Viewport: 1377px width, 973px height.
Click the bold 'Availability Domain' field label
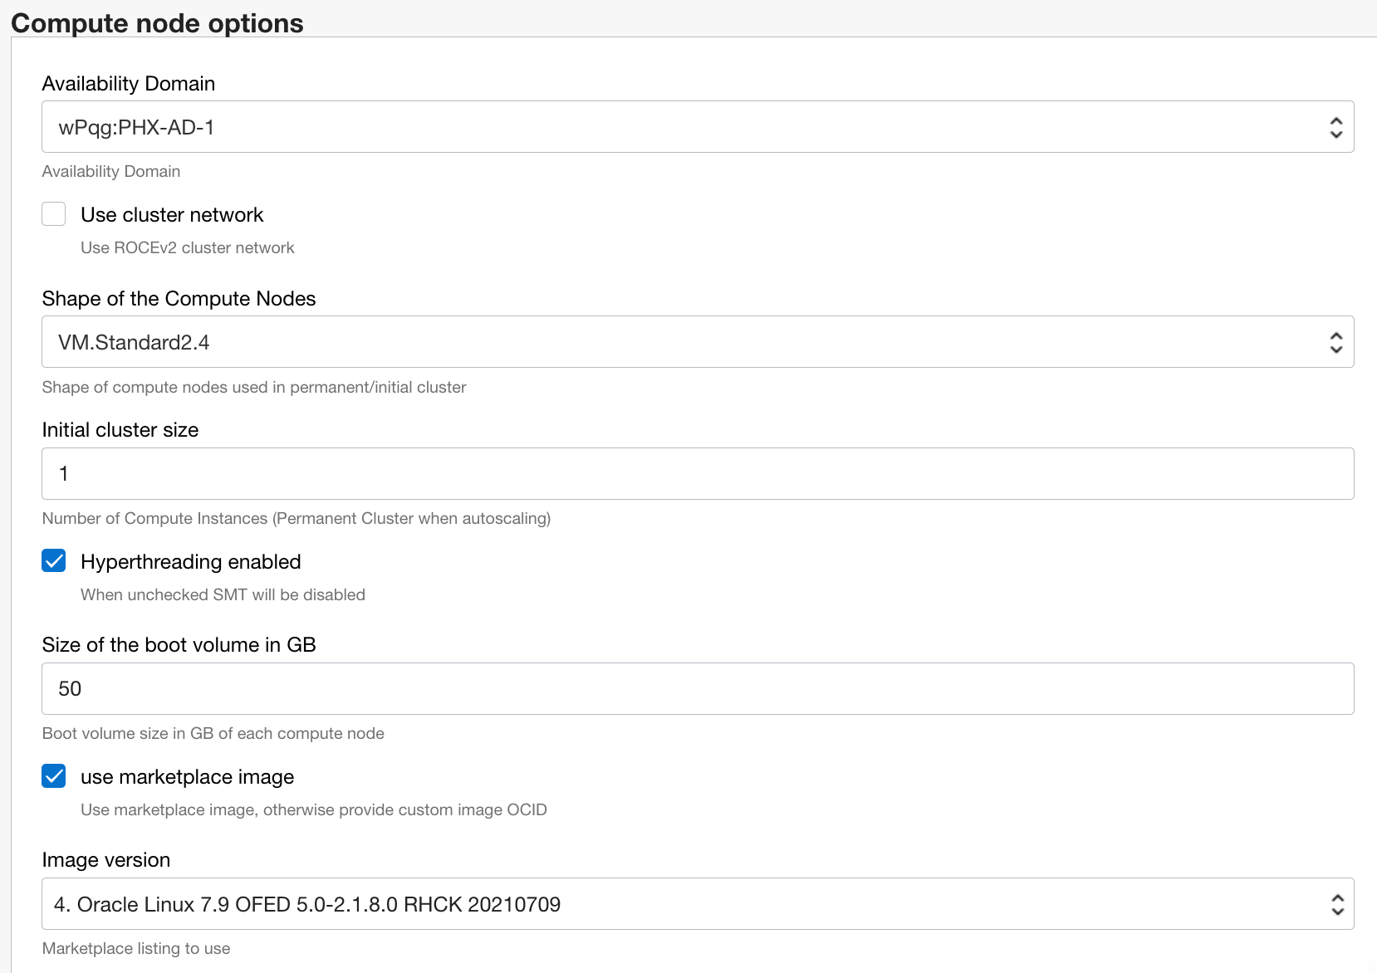(129, 84)
